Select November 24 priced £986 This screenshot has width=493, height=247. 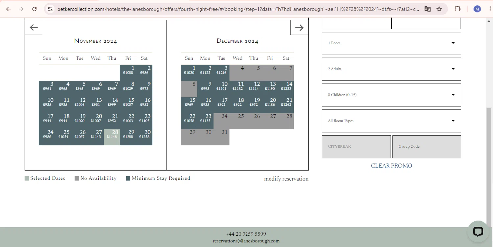47,137
